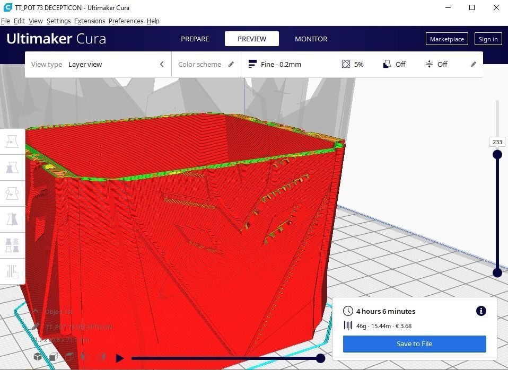Click Save to File button

414,343
